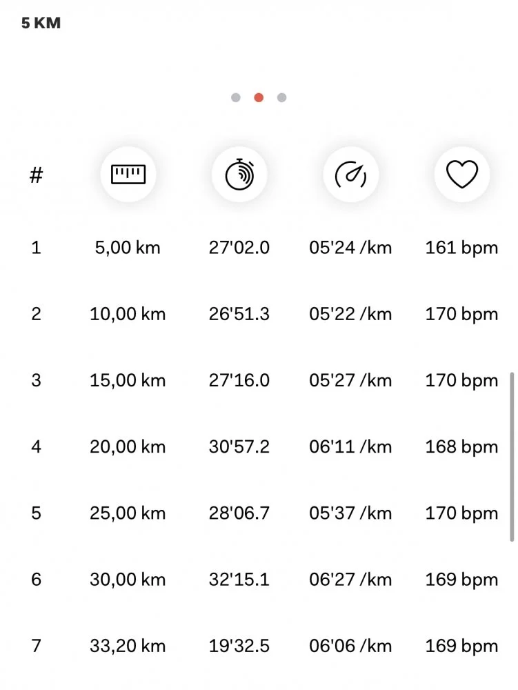
Task: Click the 06'11 /km pace value
Action: 350,447
